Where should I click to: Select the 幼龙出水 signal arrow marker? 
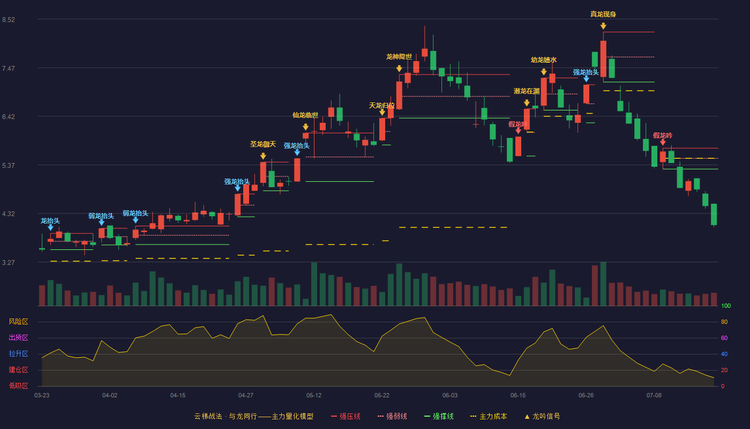tap(544, 72)
